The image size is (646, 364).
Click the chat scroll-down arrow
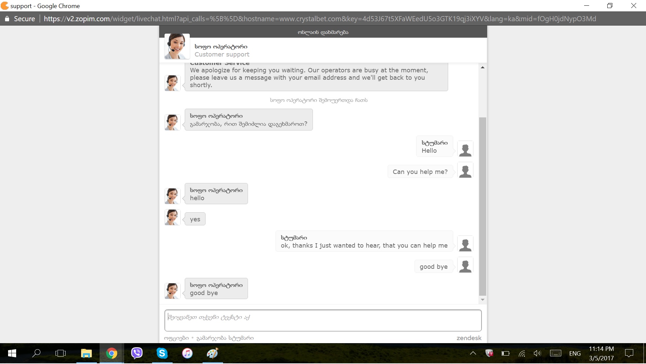(x=482, y=300)
